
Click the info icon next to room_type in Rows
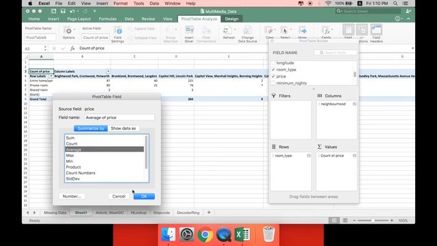[309, 156]
